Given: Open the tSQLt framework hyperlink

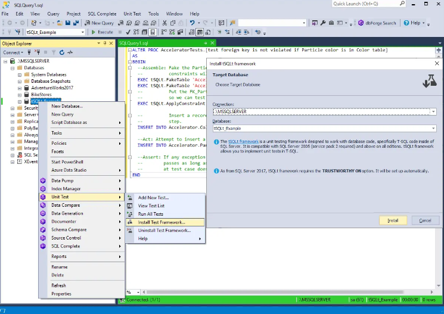Looking at the screenshot, I should (x=243, y=141).
